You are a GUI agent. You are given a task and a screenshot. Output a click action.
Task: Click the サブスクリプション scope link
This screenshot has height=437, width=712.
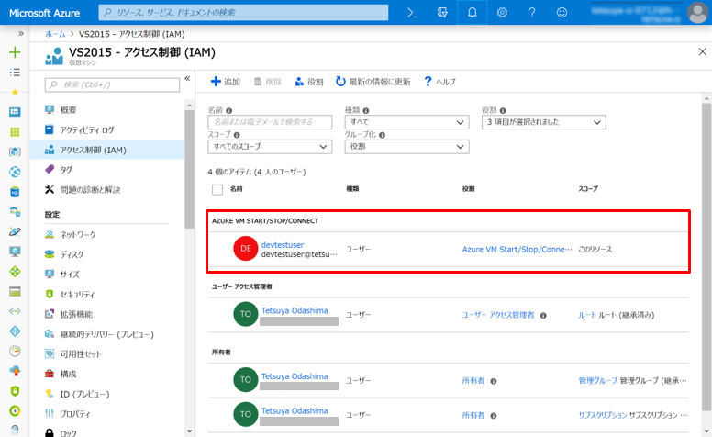point(603,415)
